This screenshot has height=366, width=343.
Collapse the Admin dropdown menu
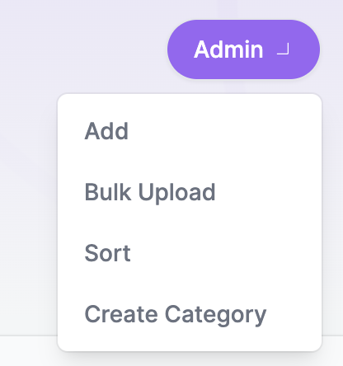pos(243,49)
